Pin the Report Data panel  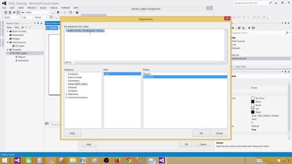point(38,23)
